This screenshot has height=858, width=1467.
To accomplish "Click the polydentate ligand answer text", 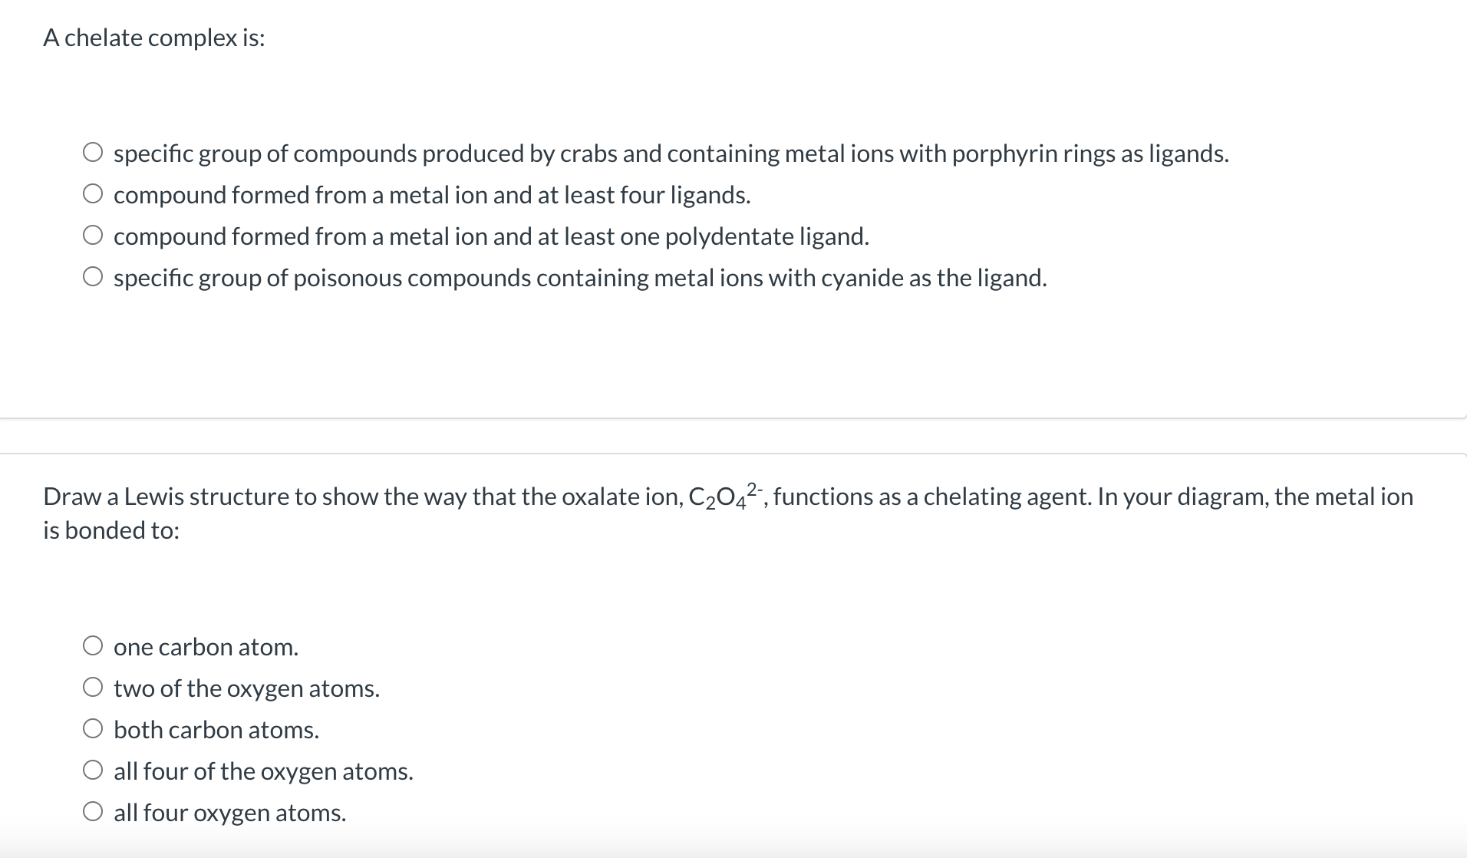I will (491, 236).
